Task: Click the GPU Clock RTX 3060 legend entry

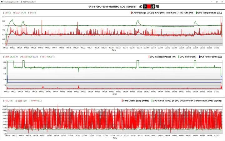Action: (x=188, y=101)
